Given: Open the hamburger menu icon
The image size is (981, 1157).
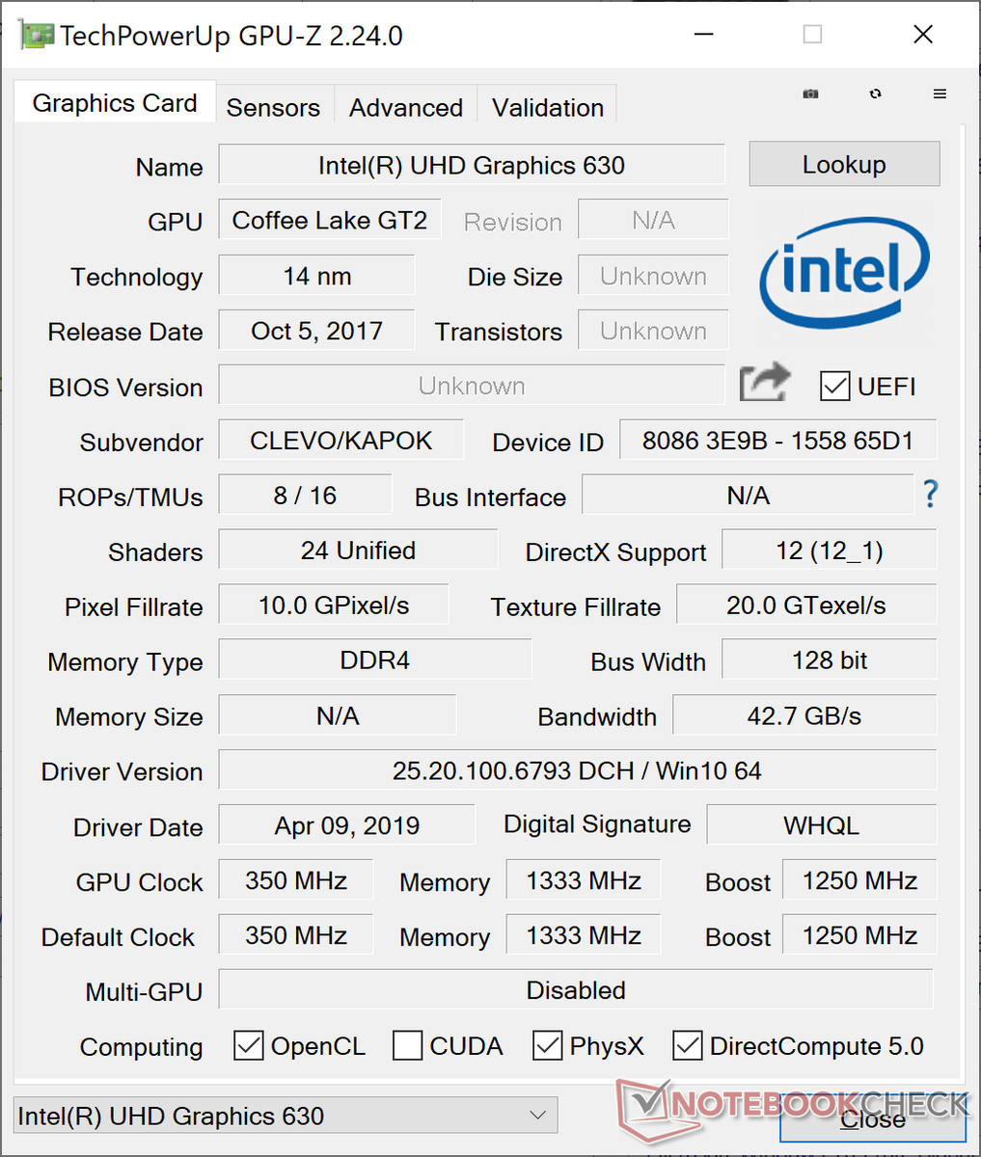Looking at the screenshot, I should tap(940, 94).
